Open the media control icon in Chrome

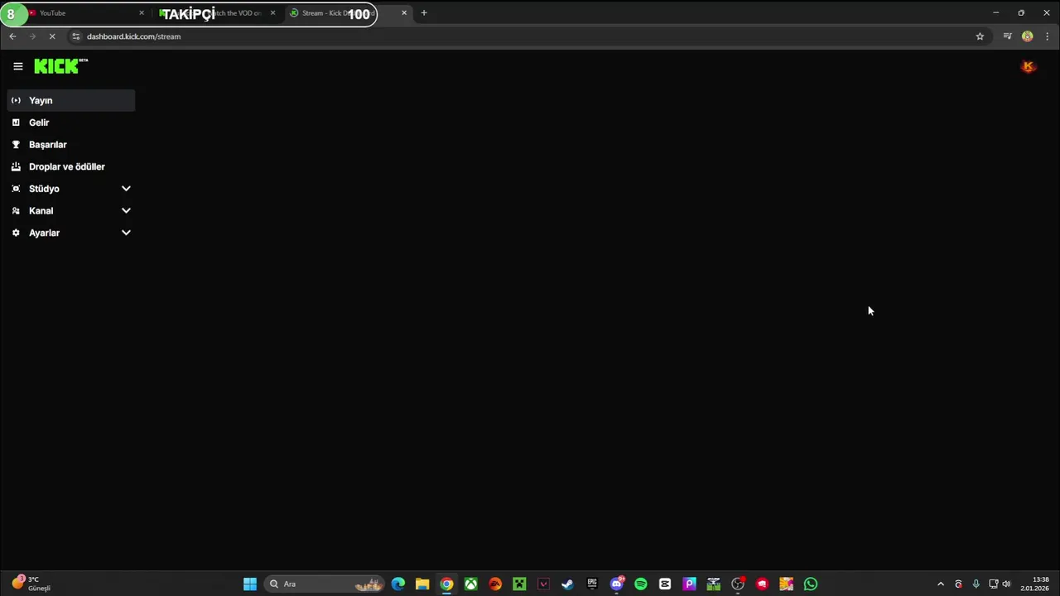(x=1007, y=36)
